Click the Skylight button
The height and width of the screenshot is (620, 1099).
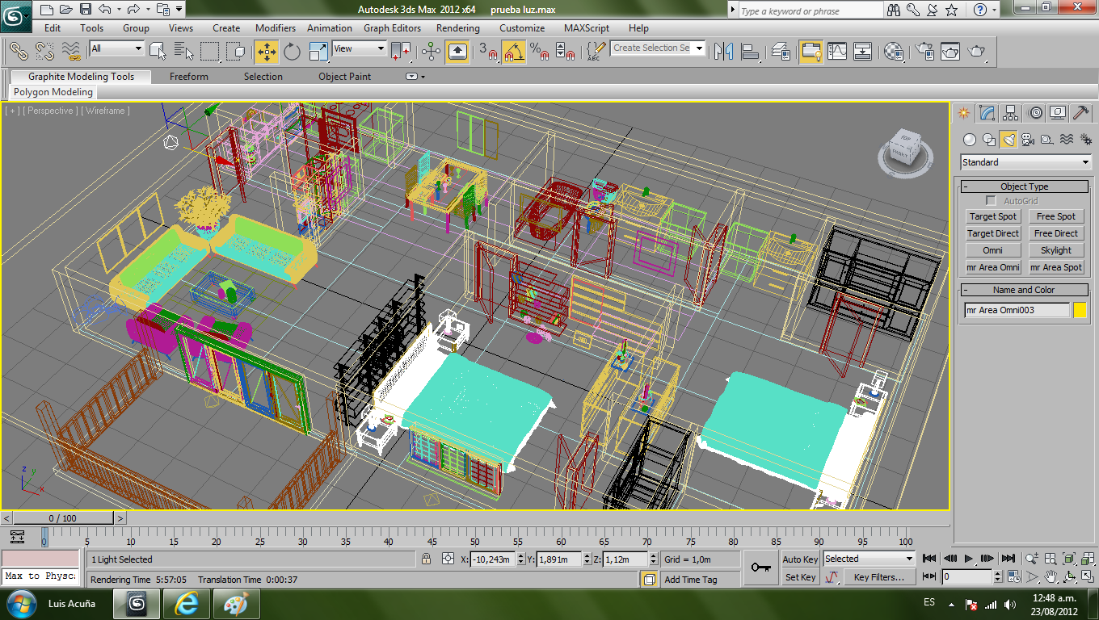click(1056, 250)
